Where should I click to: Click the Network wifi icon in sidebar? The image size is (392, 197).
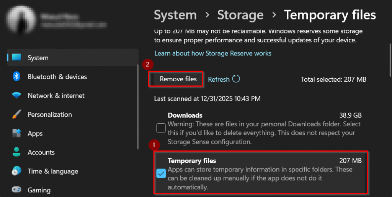[x=16, y=95]
